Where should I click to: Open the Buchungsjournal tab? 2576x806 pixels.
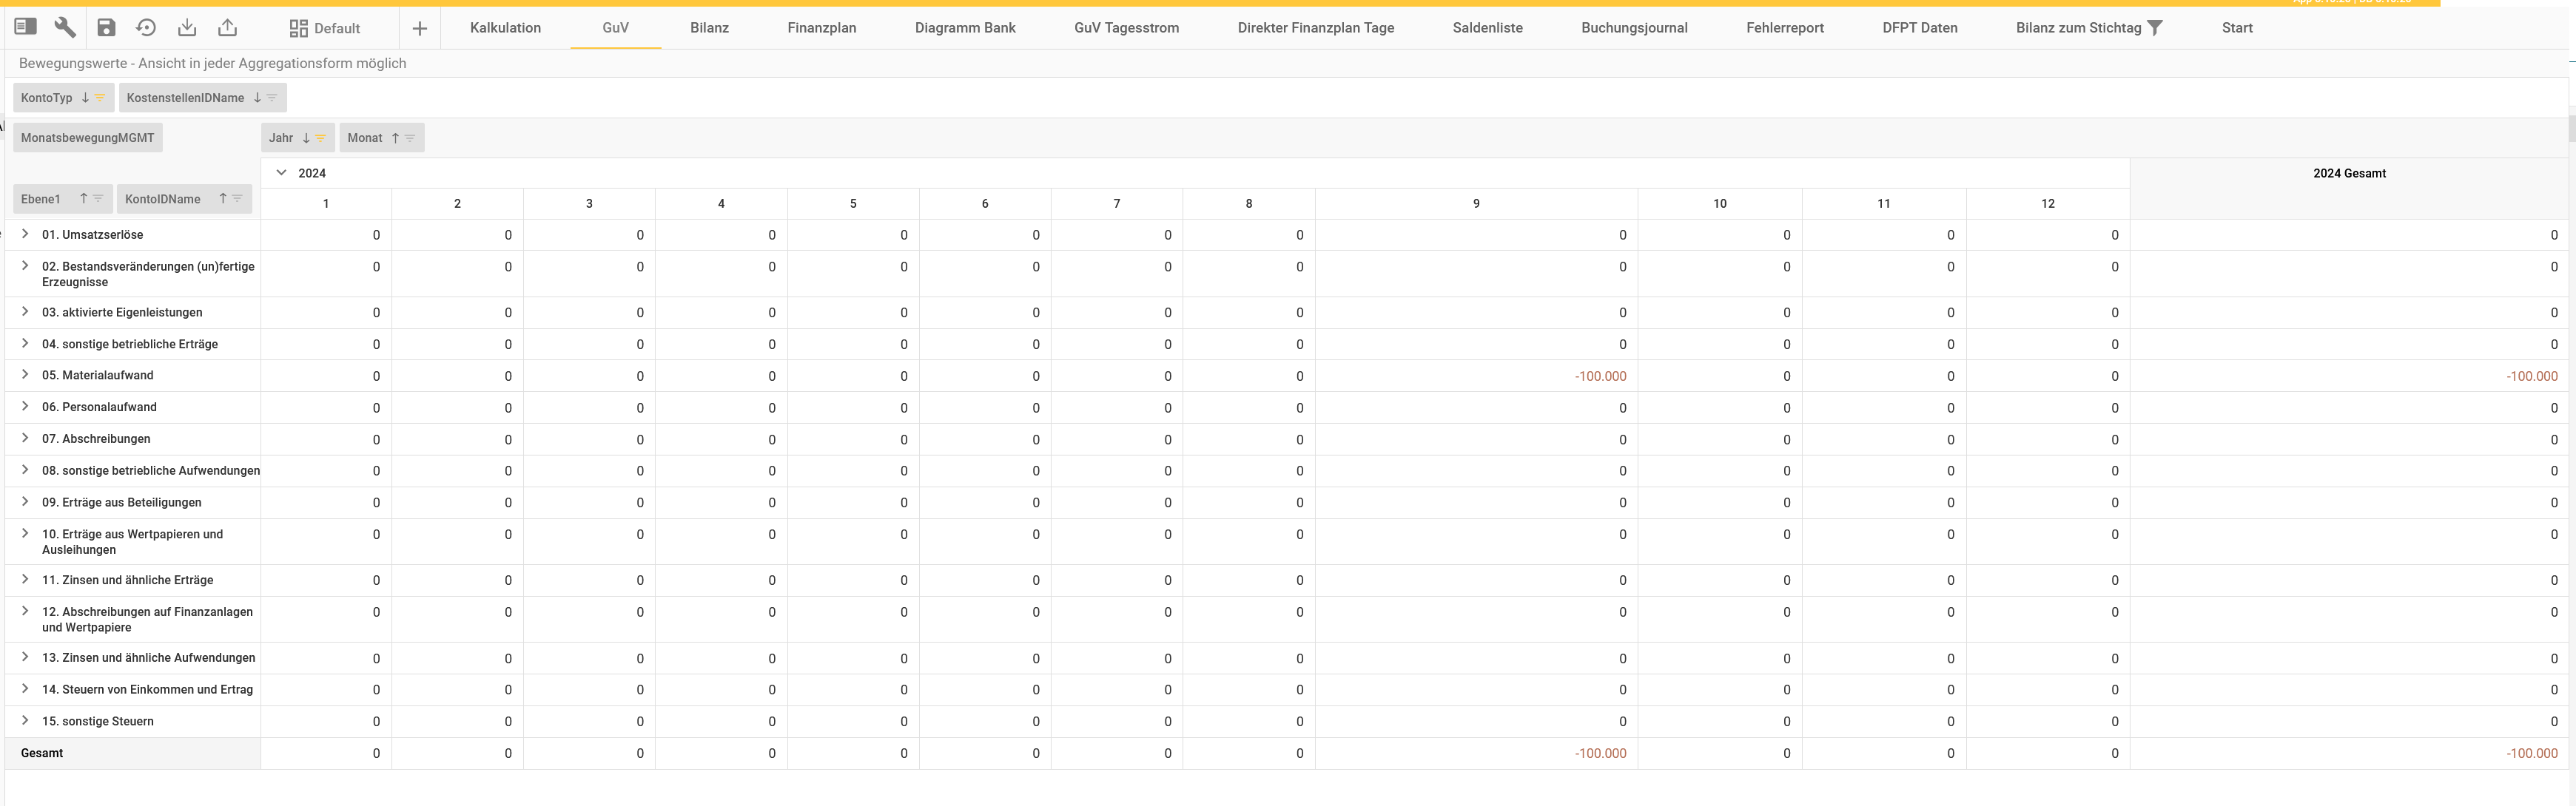click(1634, 28)
